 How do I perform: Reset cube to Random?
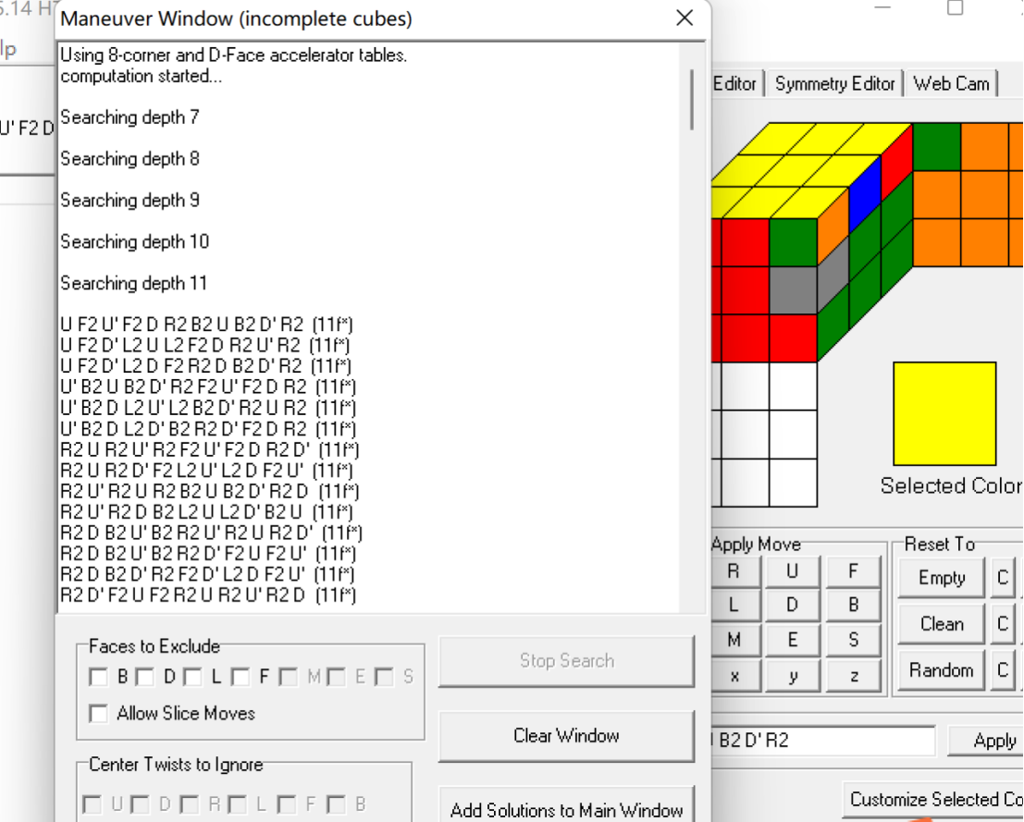(941, 670)
